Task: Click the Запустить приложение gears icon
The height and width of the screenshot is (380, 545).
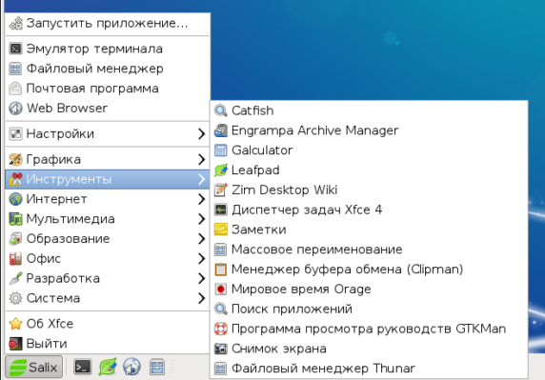Action: [x=15, y=23]
